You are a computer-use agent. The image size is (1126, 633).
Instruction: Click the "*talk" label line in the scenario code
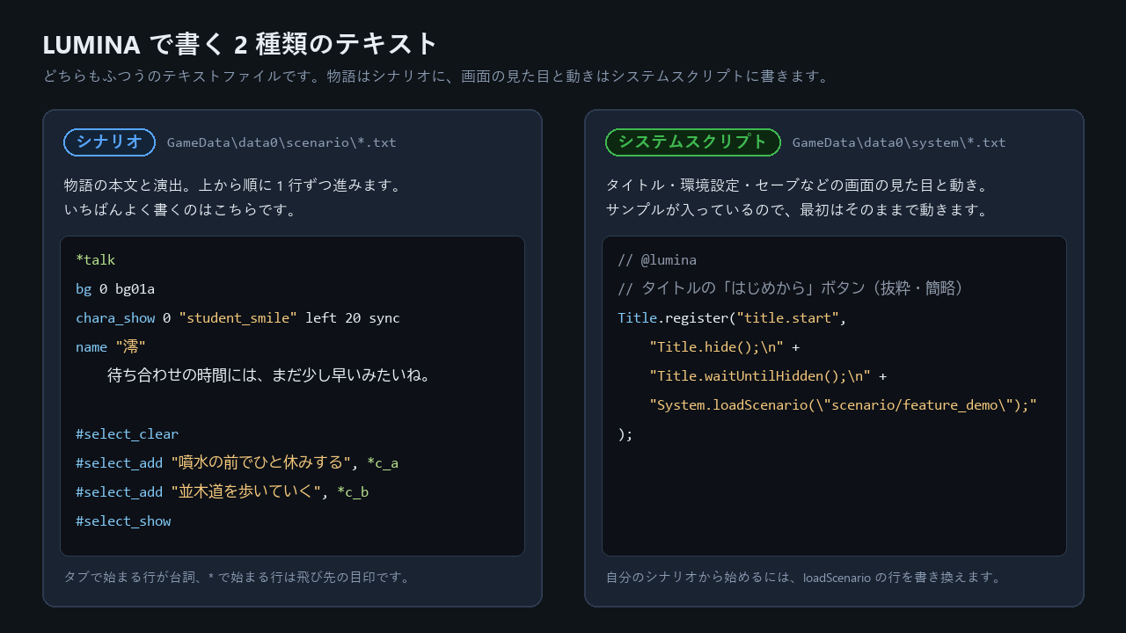coord(96,260)
